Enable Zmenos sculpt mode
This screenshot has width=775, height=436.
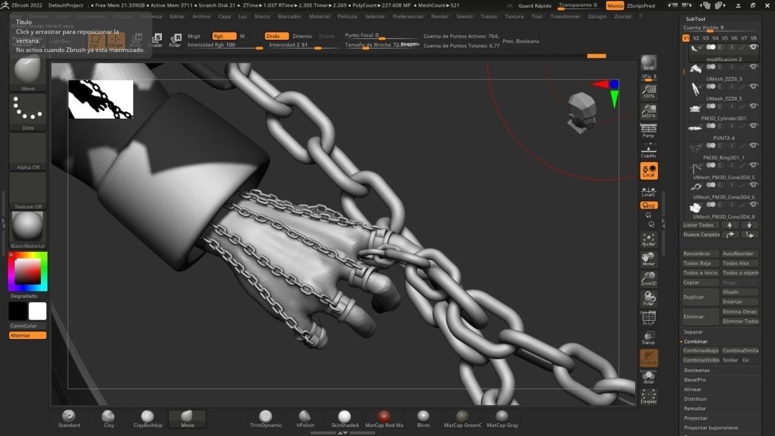coord(302,36)
